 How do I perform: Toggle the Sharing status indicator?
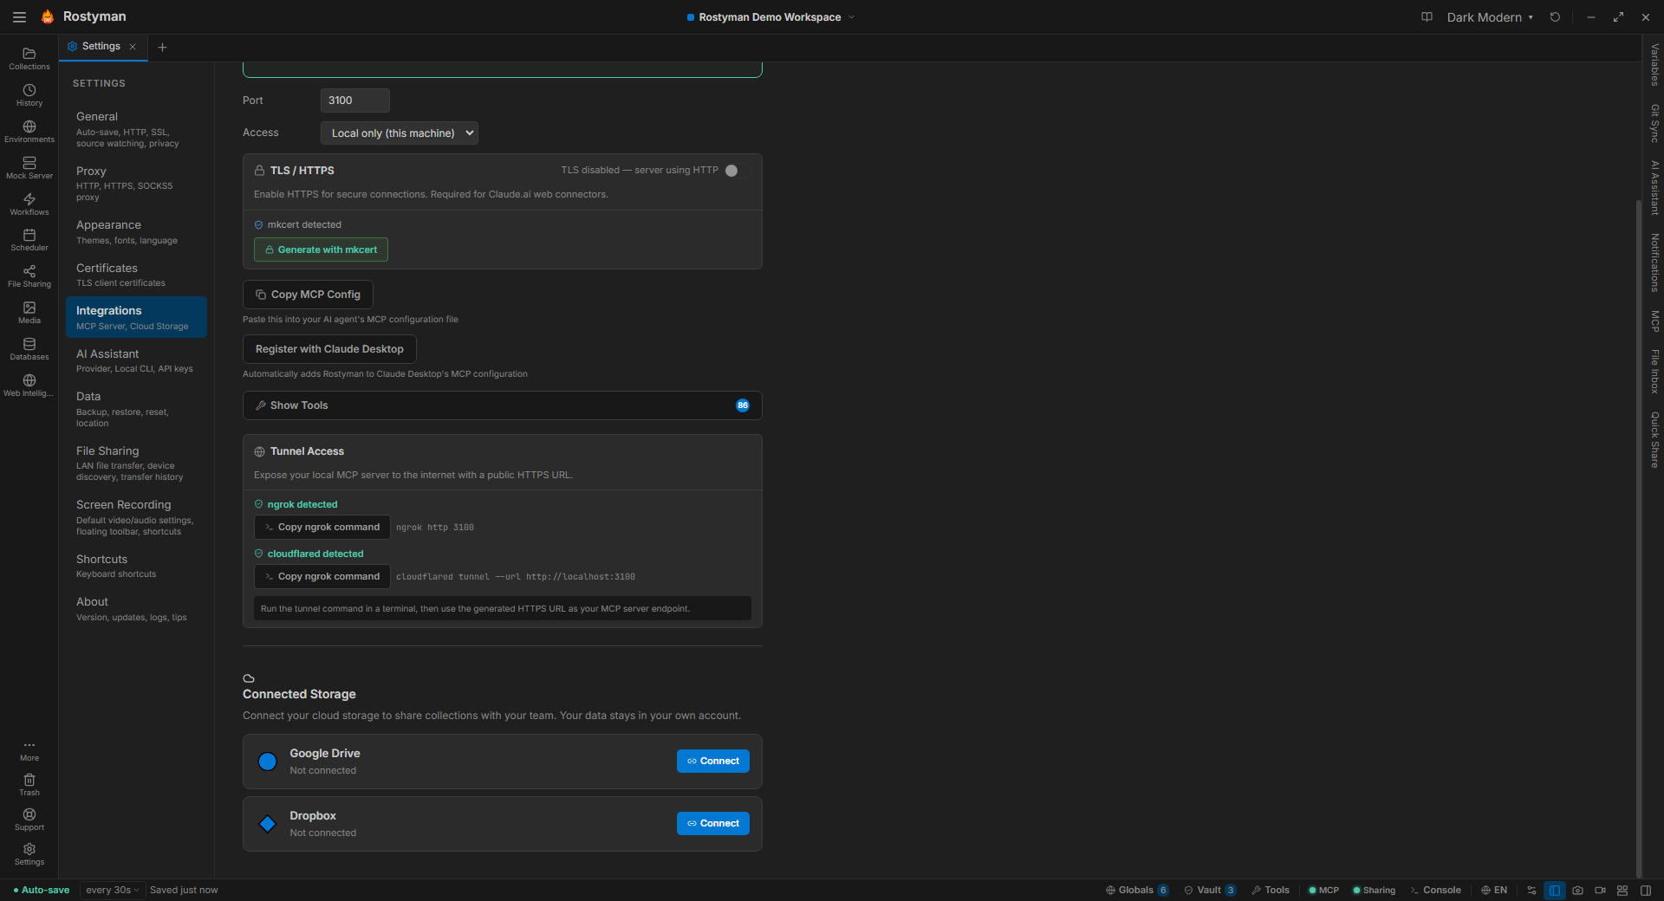[1374, 890]
